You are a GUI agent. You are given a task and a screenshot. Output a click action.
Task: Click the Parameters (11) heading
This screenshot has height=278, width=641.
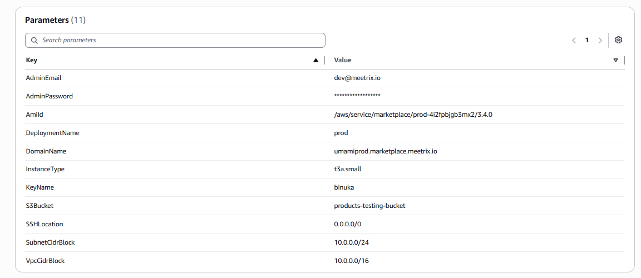[55, 19]
